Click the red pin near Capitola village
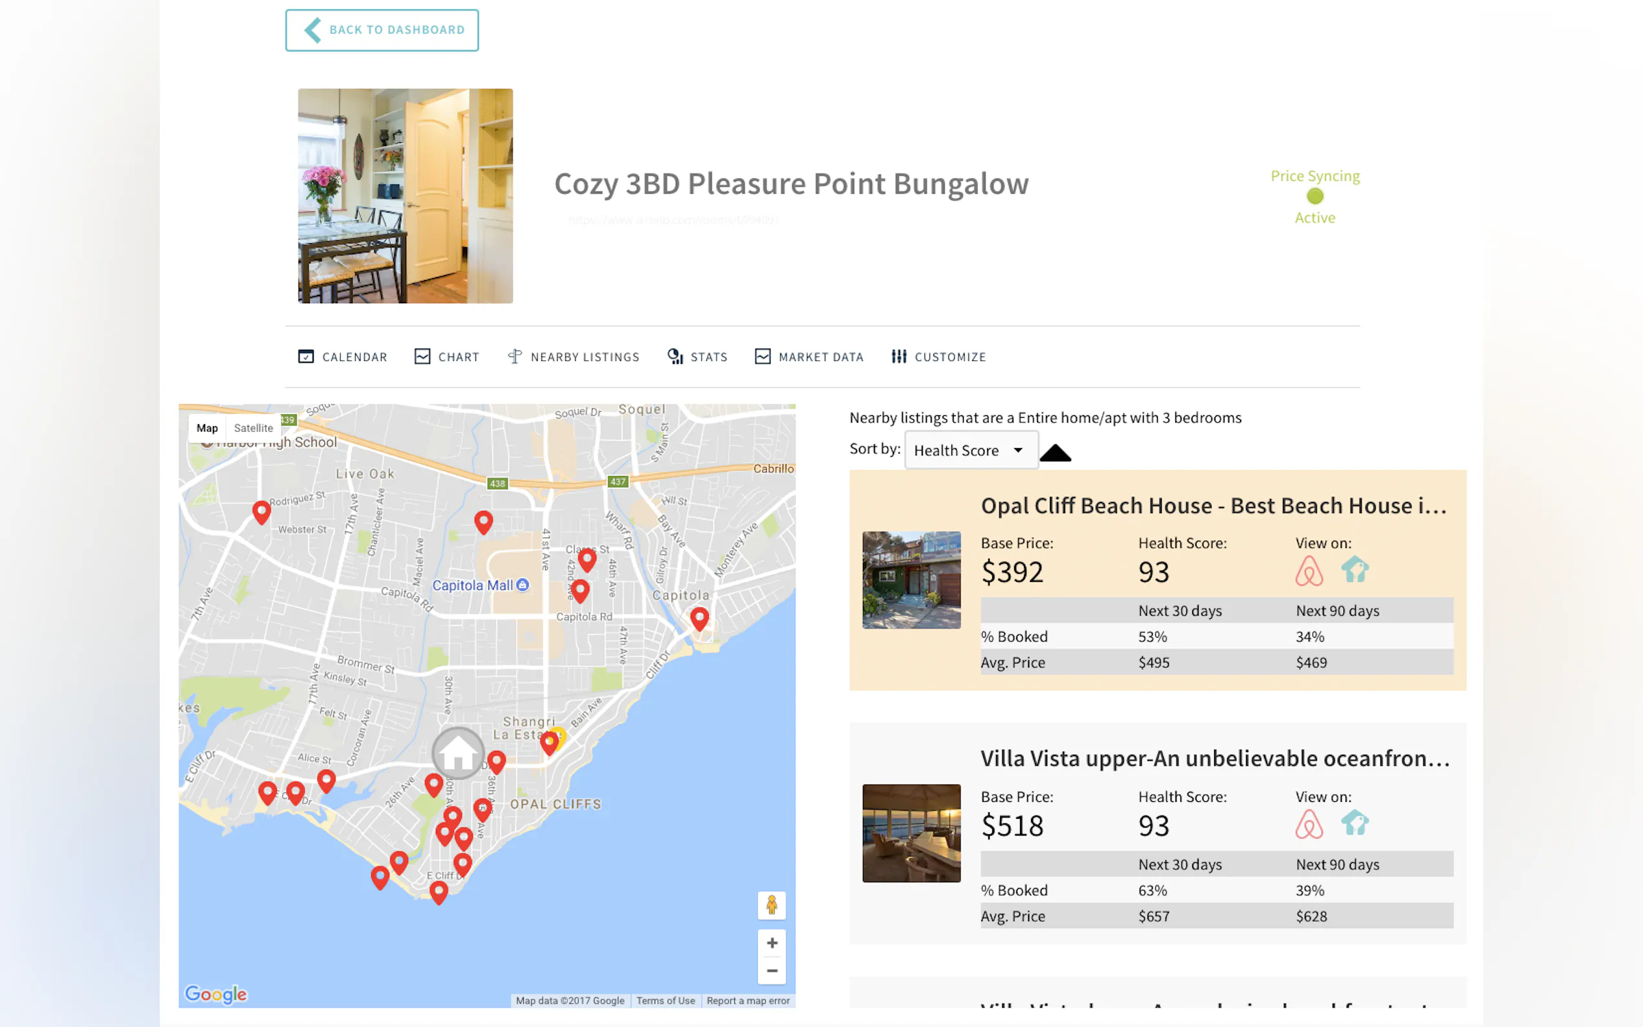This screenshot has height=1027, width=1643. pyautogui.click(x=699, y=618)
